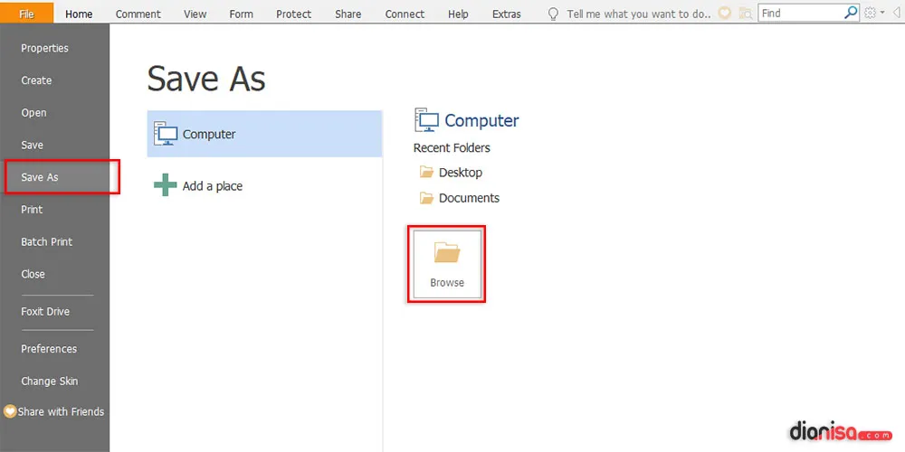Open the Share ribbon tab

348,14
